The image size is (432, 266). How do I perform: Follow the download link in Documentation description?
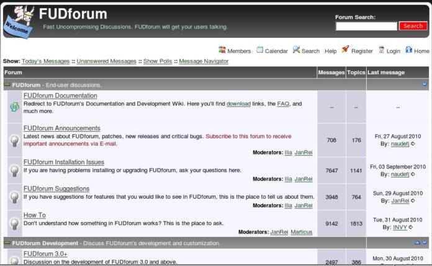(238, 104)
